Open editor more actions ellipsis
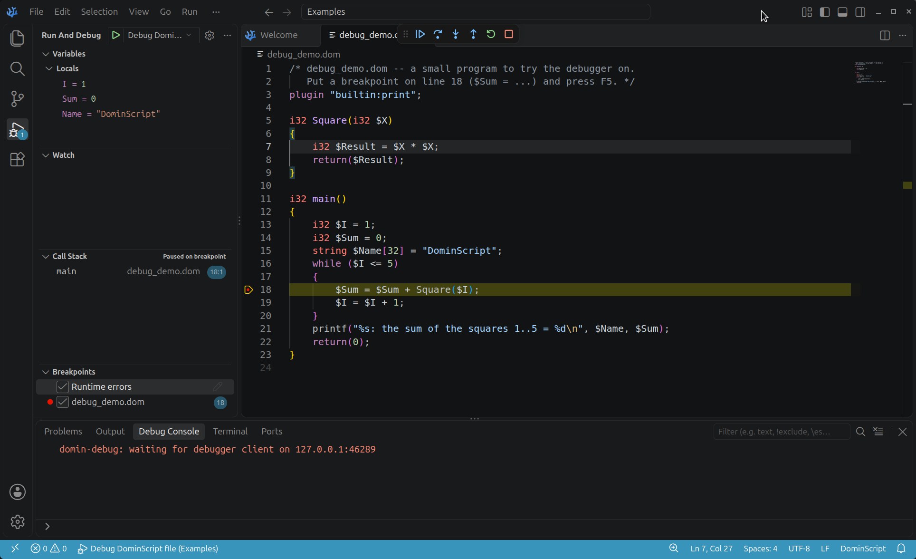Screen dimensions: 916x559 click(903, 35)
